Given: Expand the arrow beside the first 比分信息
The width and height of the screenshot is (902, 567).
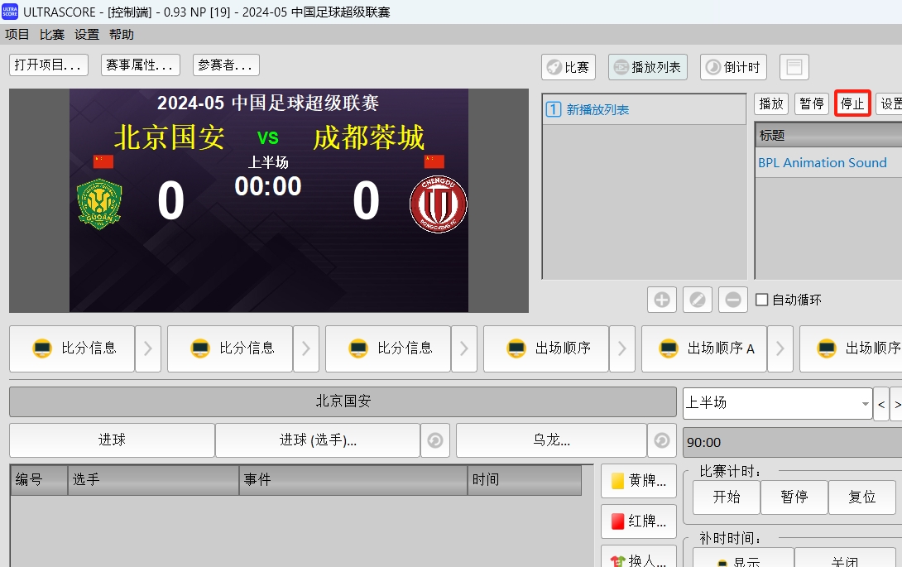Looking at the screenshot, I should click(x=148, y=348).
